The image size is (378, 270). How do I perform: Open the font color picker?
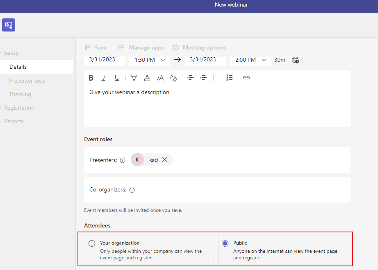coord(147,78)
